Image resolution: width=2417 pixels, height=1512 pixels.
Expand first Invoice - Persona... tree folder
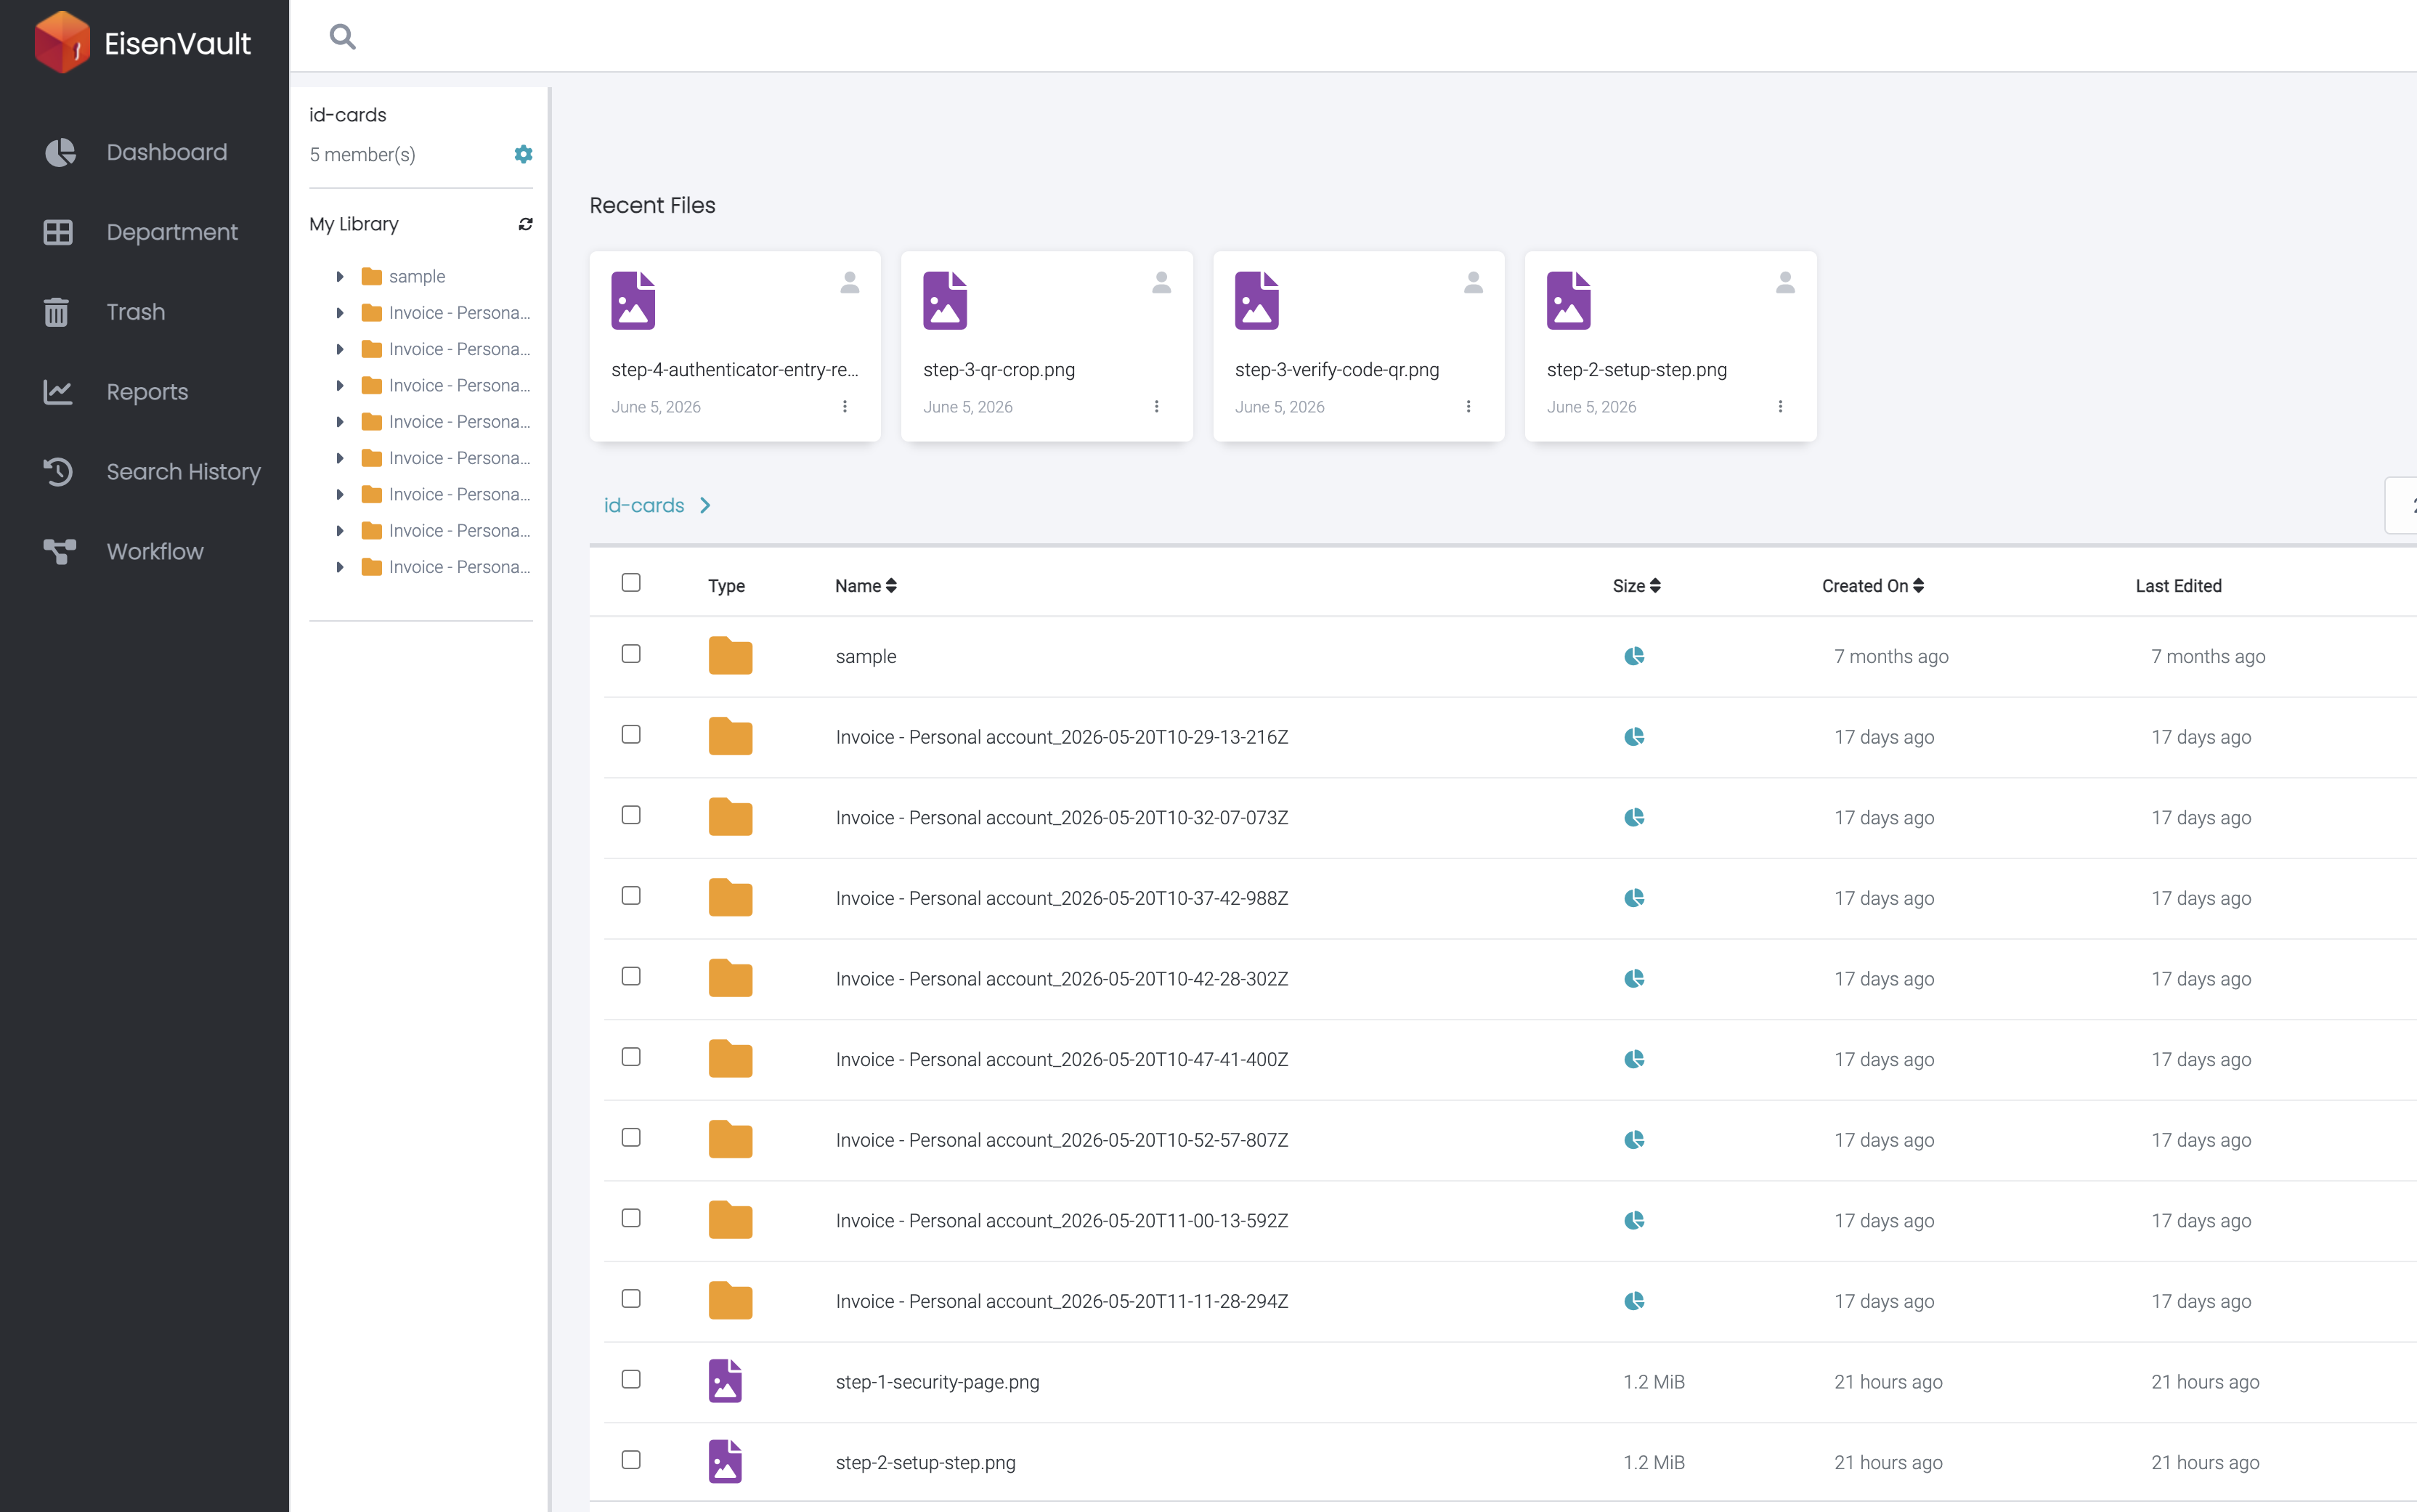tap(340, 313)
